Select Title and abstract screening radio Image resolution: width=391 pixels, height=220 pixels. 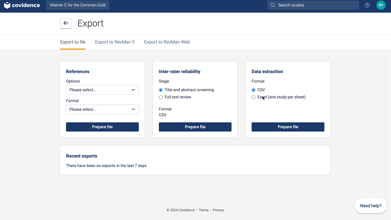coord(161,90)
